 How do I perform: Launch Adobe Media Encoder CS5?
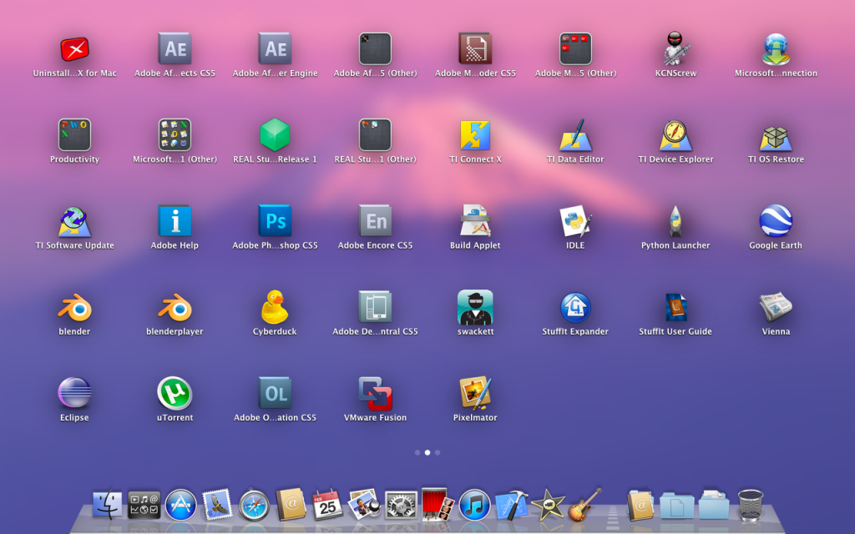pos(475,49)
